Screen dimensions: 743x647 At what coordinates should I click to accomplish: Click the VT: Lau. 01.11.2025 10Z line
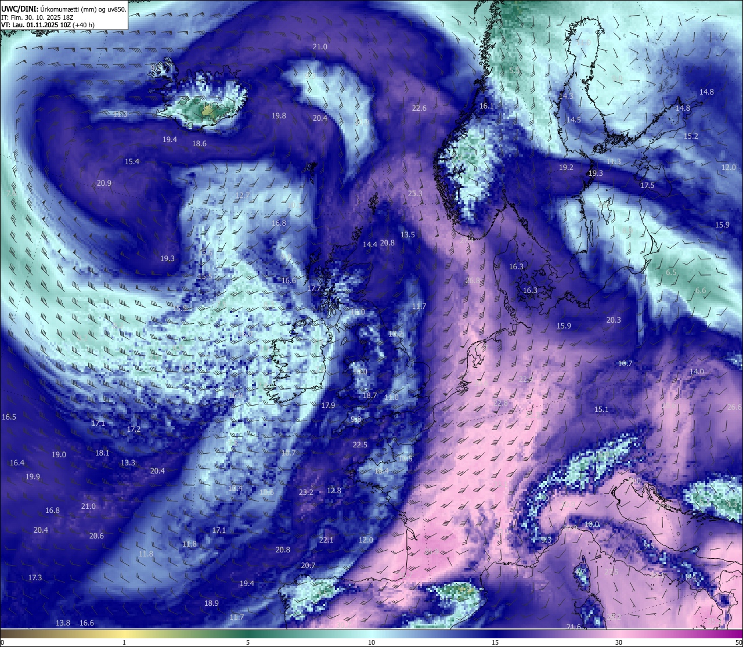[x=48, y=25]
